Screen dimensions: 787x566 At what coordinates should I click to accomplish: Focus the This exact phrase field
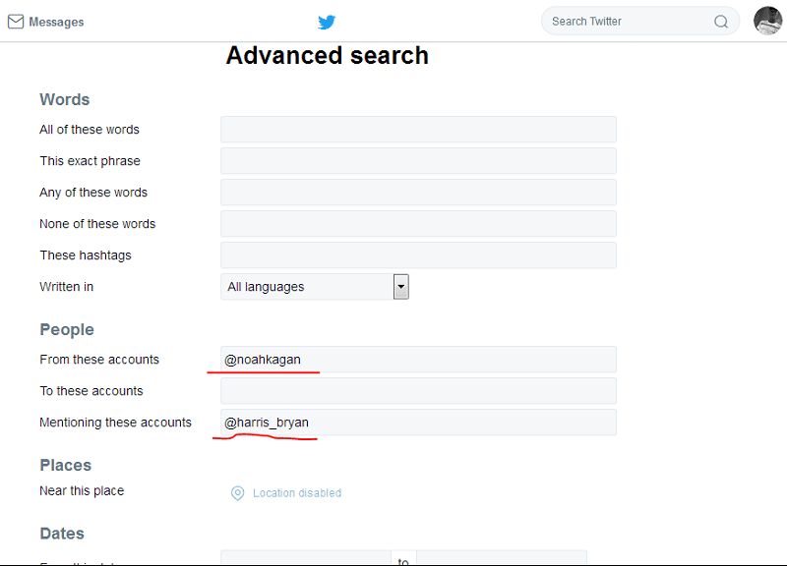click(419, 161)
